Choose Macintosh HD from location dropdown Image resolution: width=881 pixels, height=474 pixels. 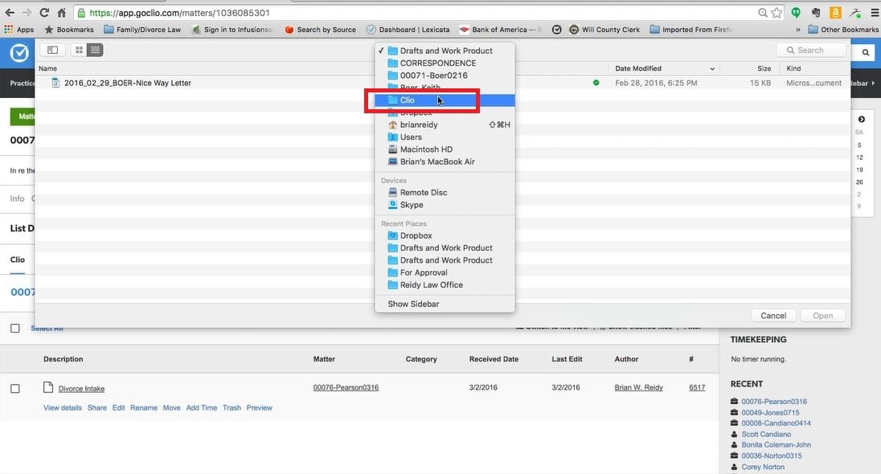[426, 149]
